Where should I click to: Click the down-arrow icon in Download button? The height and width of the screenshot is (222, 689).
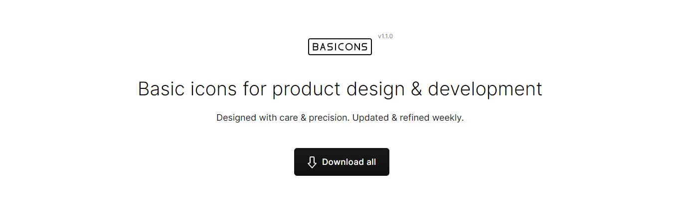(x=312, y=162)
